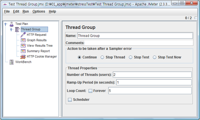200x120 pixels.
Task: Tick the Scheduler checkbox
Action: [x=70, y=100]
